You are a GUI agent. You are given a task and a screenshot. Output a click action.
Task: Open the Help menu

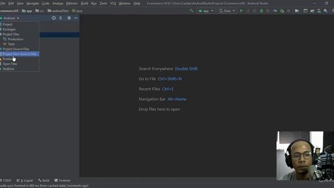(137, 4)
